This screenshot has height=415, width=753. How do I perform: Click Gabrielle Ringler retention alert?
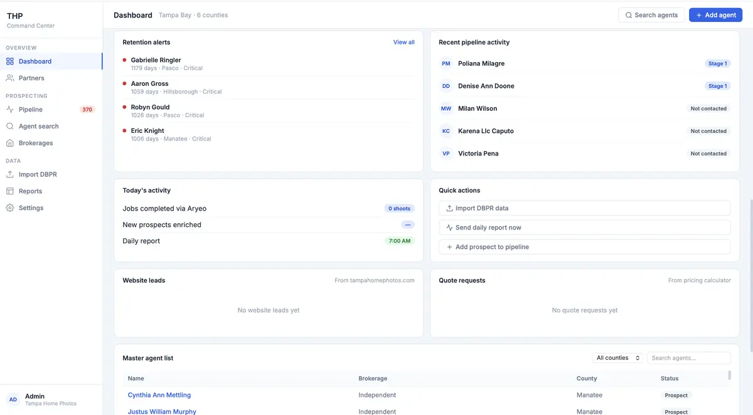pos(269,64)
